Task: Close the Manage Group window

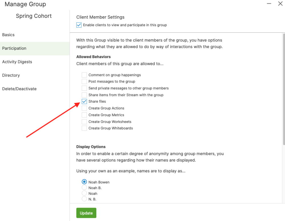Action: [x=280, y=4]
